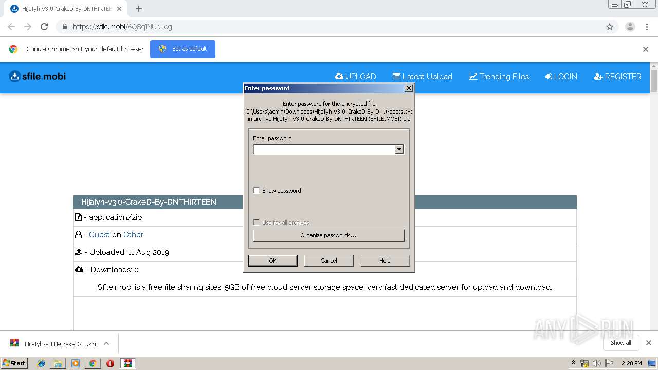
Task: Switch to Chrome in the taskbar
Action: [x=93, y=363]
